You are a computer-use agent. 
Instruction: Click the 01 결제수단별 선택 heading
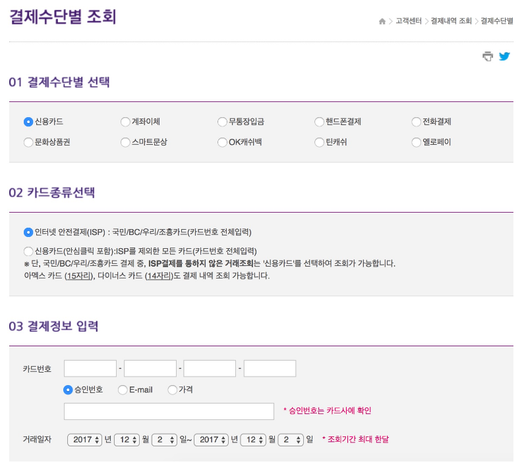(x=59, y=82)
